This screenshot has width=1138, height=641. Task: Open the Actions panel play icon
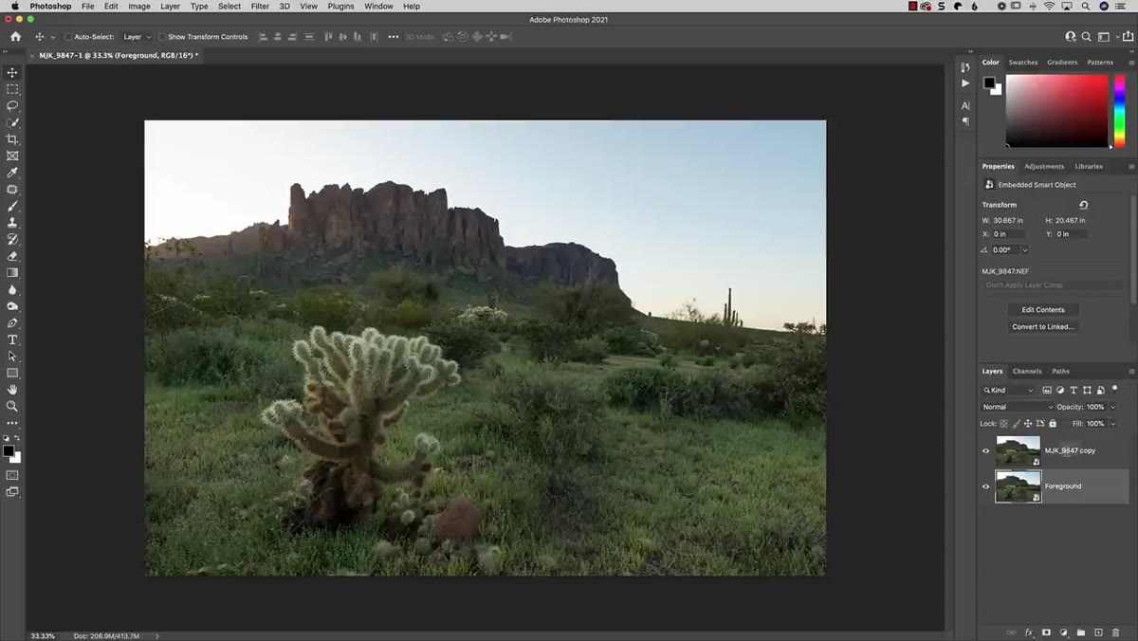pyautogui.click(x=965, y=83)
